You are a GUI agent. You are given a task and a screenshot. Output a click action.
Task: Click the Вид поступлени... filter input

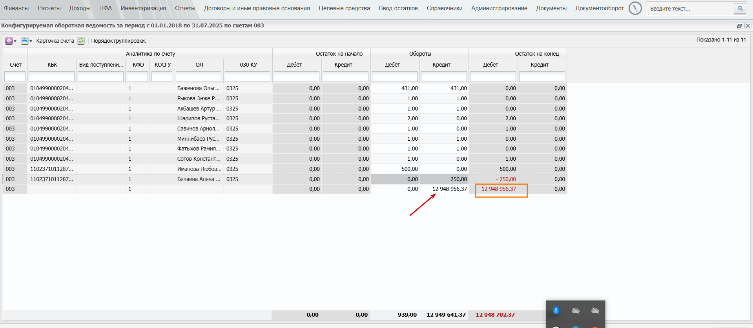tap(100, 76)
